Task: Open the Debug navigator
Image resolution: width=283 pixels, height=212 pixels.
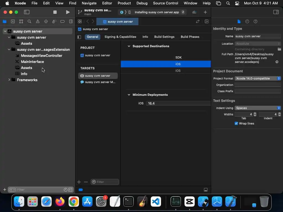Action: coord(54,22)
